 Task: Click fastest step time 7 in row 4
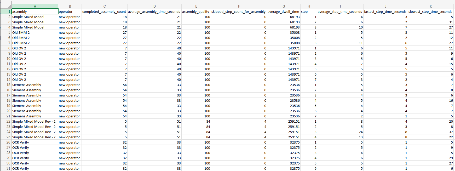406,27
